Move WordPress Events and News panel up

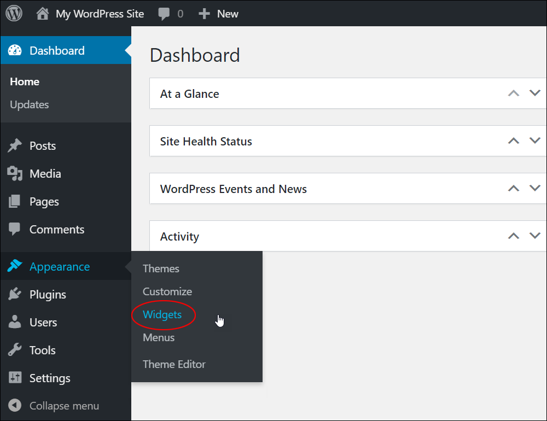tap(514, 188)
